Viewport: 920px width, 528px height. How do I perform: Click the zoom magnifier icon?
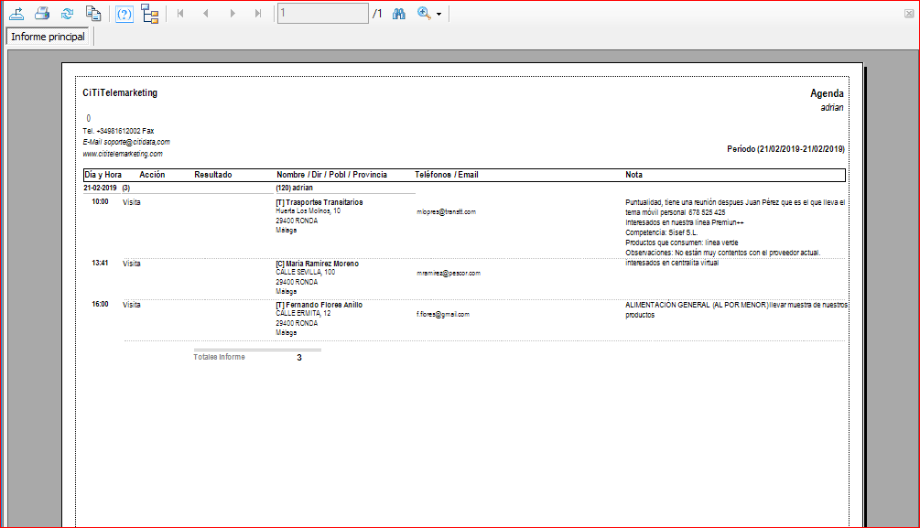pyautogui.click(x=424, y=13)
